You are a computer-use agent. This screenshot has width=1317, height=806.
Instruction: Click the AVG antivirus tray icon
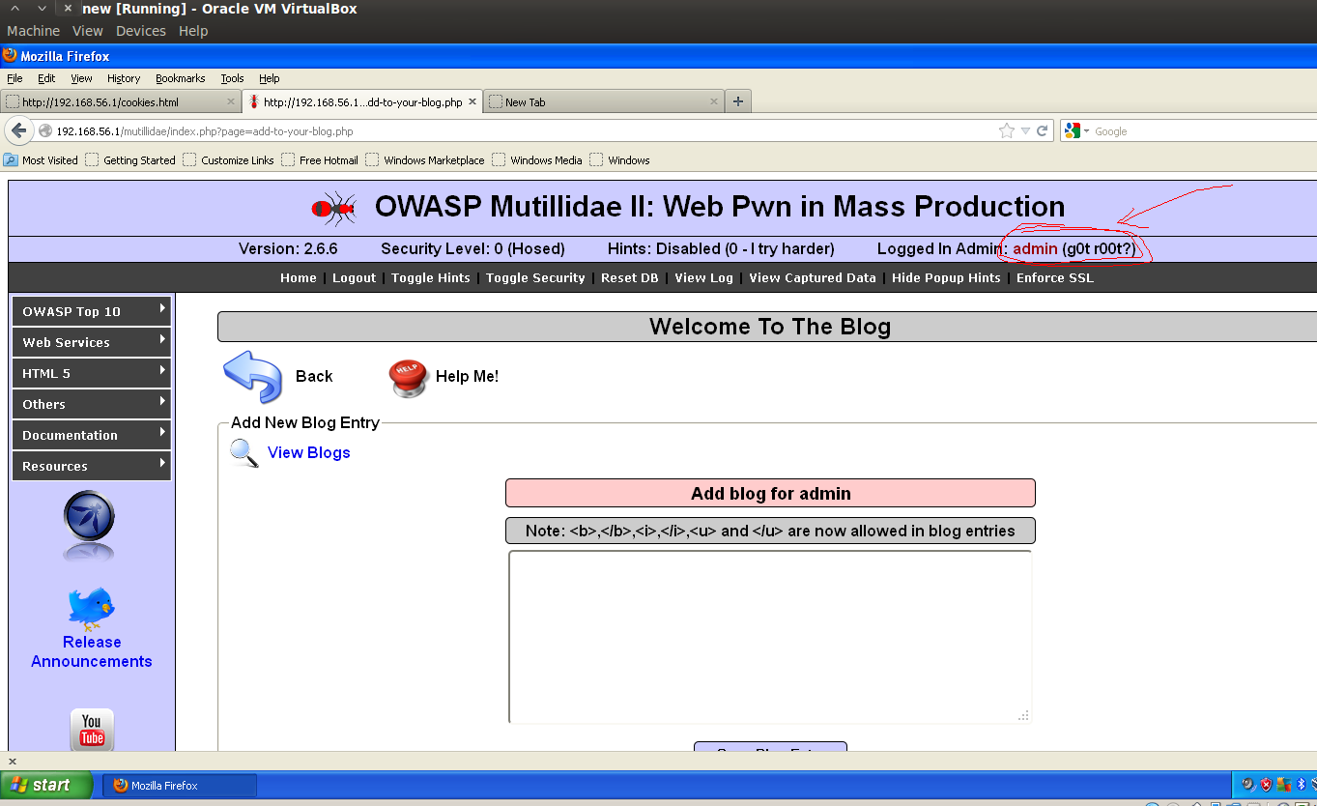[x=1283, y=784]
